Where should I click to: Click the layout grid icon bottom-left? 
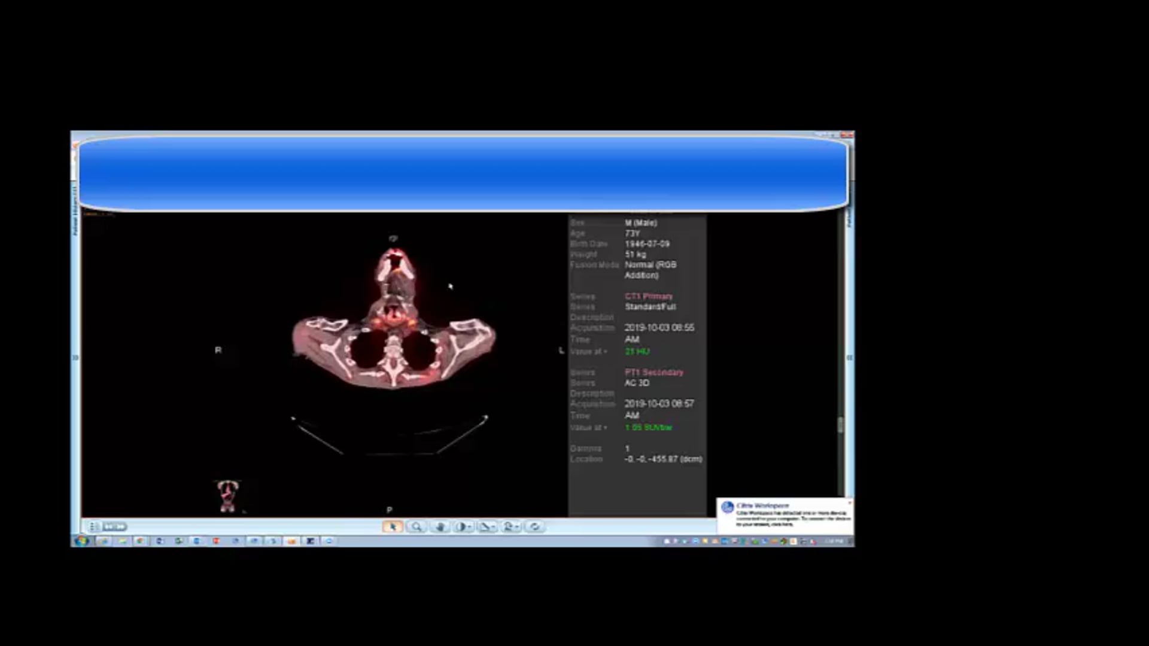pyautogui.click(x=94, y=527)
